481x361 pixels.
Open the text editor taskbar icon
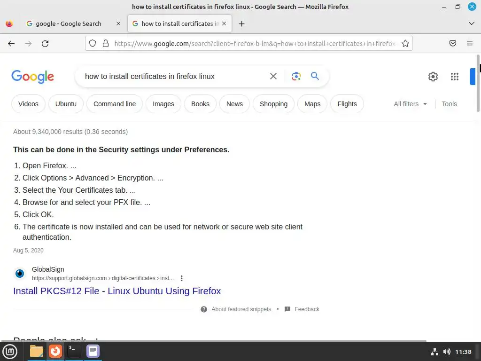(93, 351)
